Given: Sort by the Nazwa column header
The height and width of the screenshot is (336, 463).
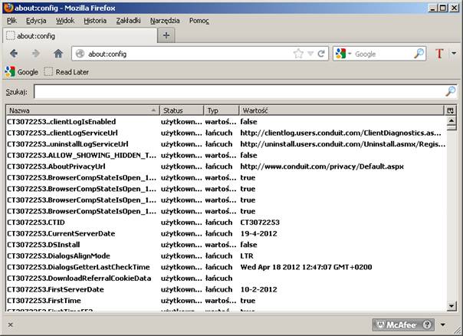Looking at the screenshot, I should click(x=83, y=110).
